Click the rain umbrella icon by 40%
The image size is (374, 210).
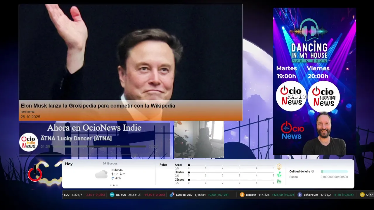click(x=113, y=178)
